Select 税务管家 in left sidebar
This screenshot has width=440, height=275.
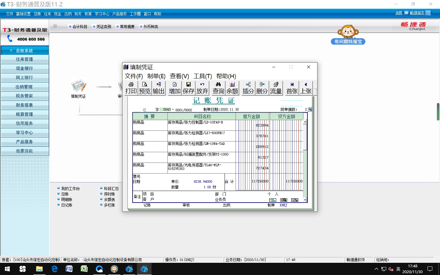[x=24, y=96]
